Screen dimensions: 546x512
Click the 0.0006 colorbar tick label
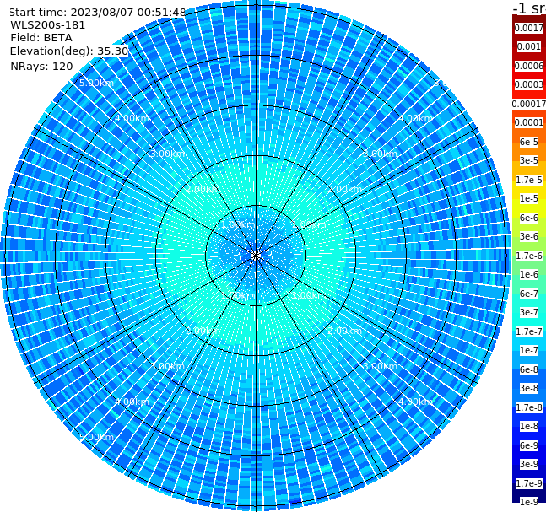[529, 66]
